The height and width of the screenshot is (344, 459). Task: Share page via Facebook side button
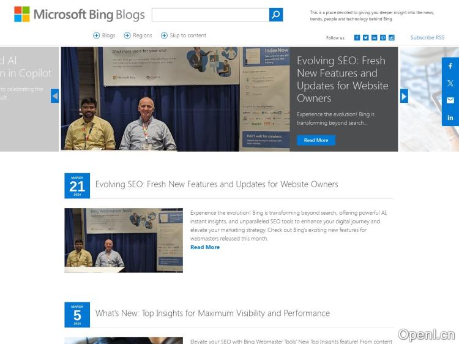(450, 66)
